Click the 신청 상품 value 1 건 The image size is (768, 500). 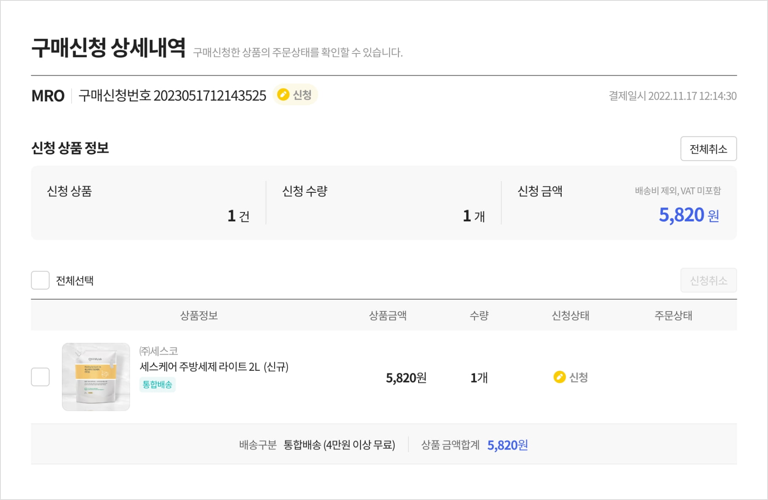pos(239,216)
